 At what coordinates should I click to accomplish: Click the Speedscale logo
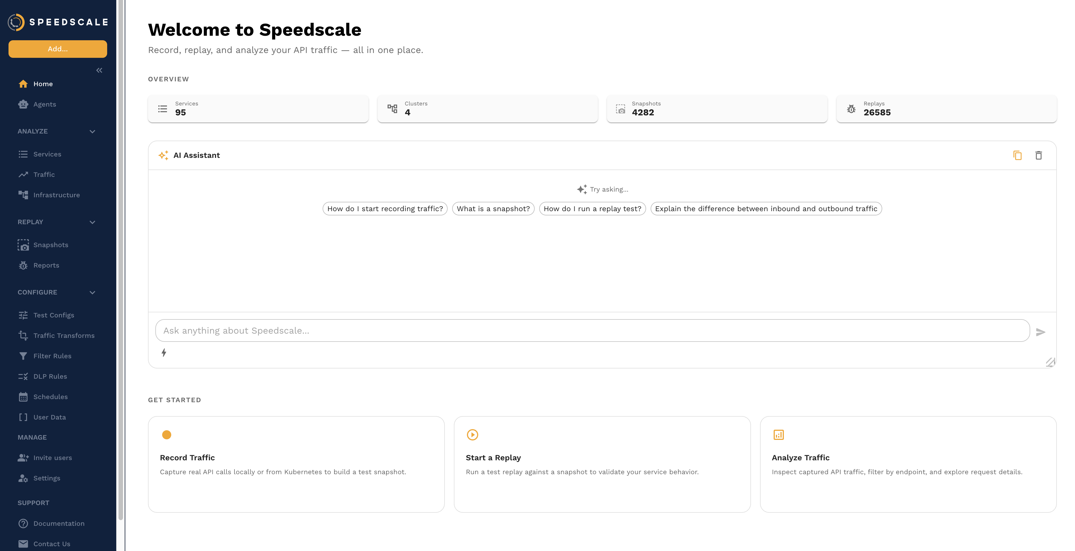[57, 22]
